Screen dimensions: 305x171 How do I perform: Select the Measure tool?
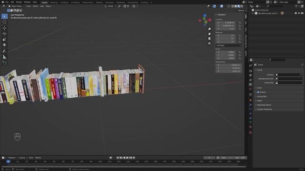point(4,57)
